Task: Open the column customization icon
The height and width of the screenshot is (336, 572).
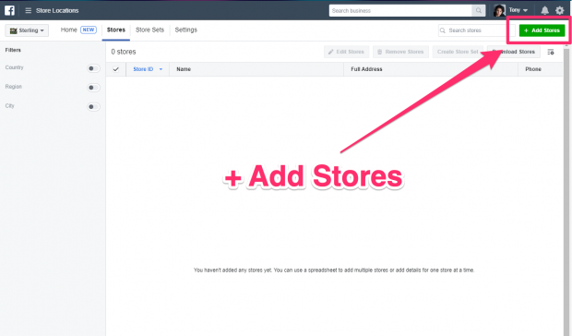Action: (551, 52)
